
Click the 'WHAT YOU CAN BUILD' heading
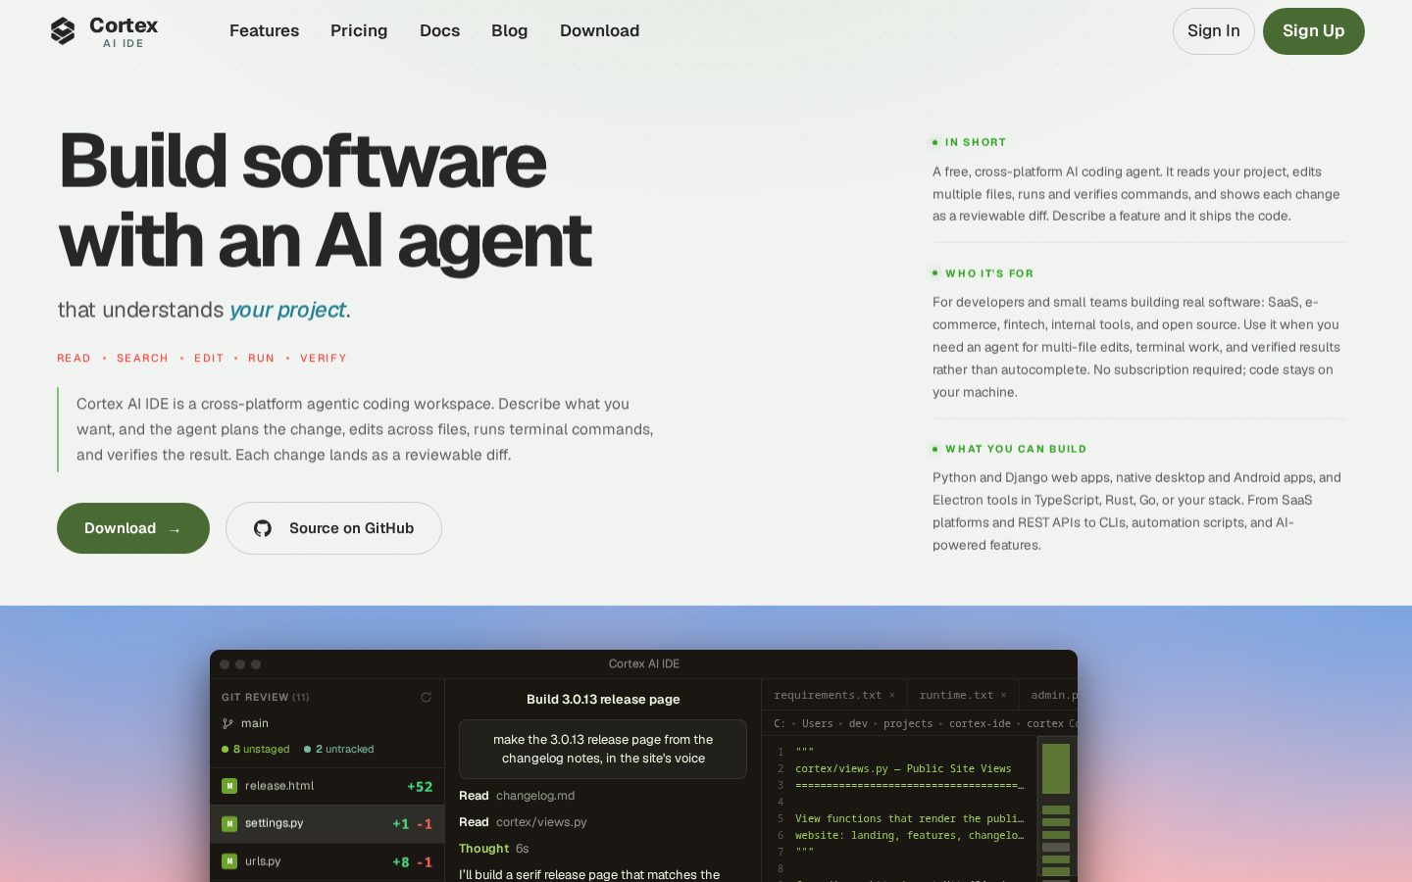(x=1016, y=449)
